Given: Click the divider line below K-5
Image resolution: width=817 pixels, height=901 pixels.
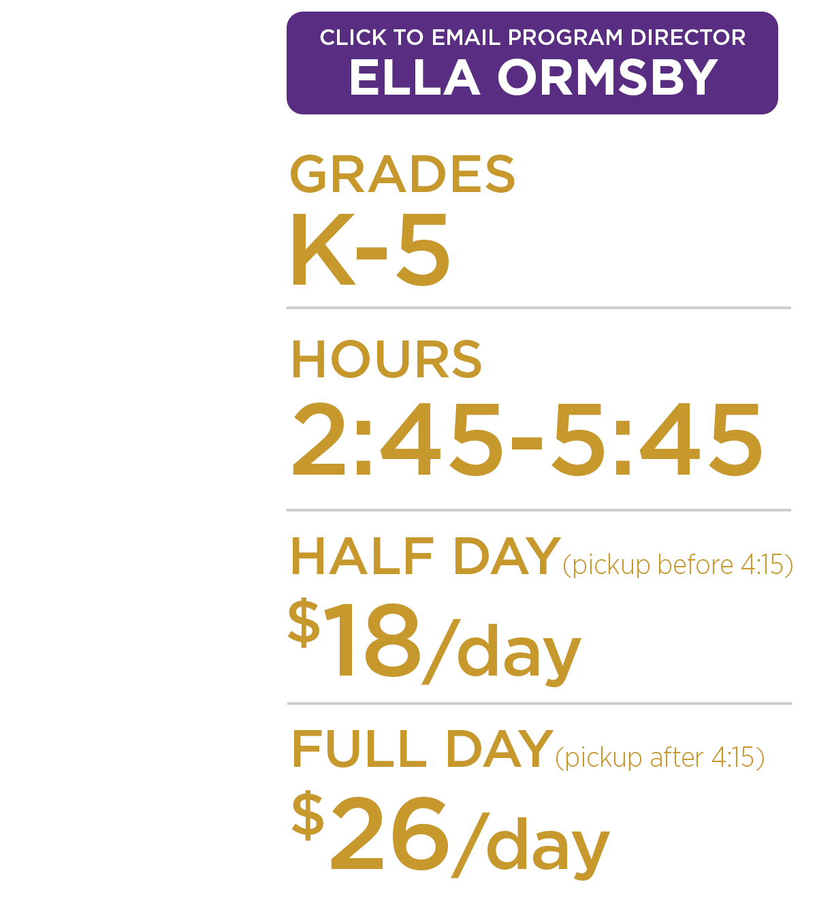Looking at the screenshot, I should 539,308.
